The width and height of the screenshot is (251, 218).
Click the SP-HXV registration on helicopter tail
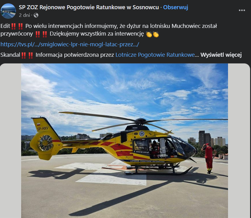tap(43, 128)
